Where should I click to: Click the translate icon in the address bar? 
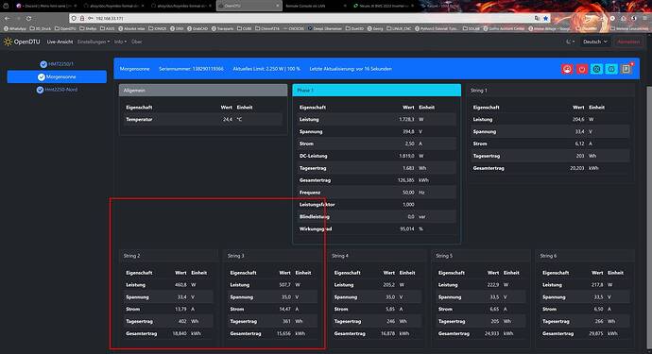(x=538, y=18)
